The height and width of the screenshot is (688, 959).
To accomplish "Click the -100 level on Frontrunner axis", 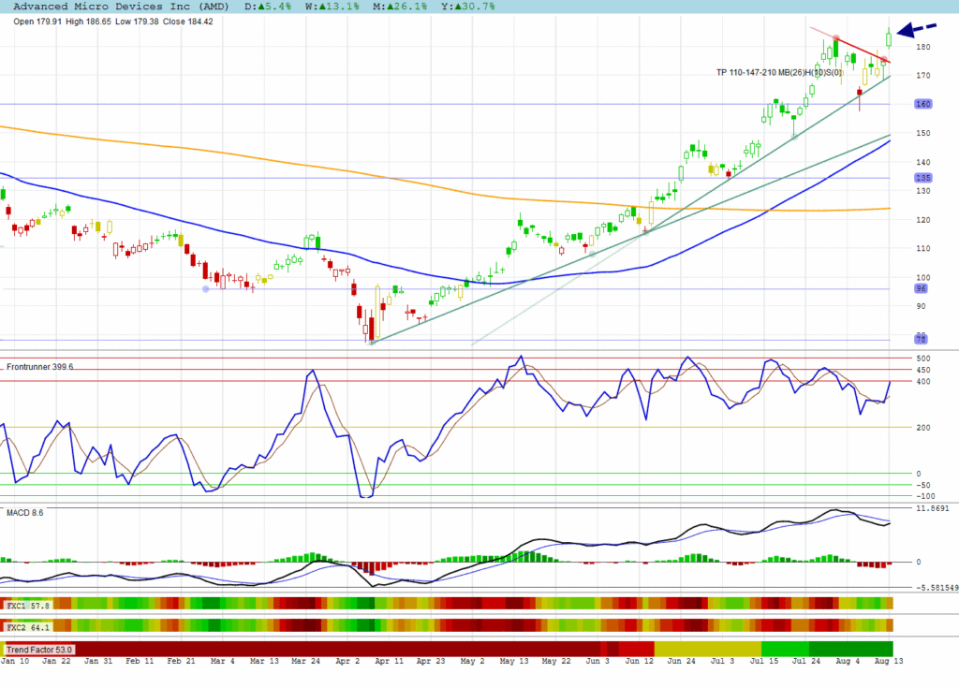I will [x=925, y=496].
